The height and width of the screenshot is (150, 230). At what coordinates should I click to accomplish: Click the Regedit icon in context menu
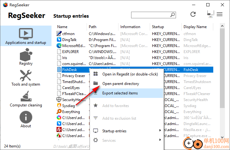[x=96, y=74]
